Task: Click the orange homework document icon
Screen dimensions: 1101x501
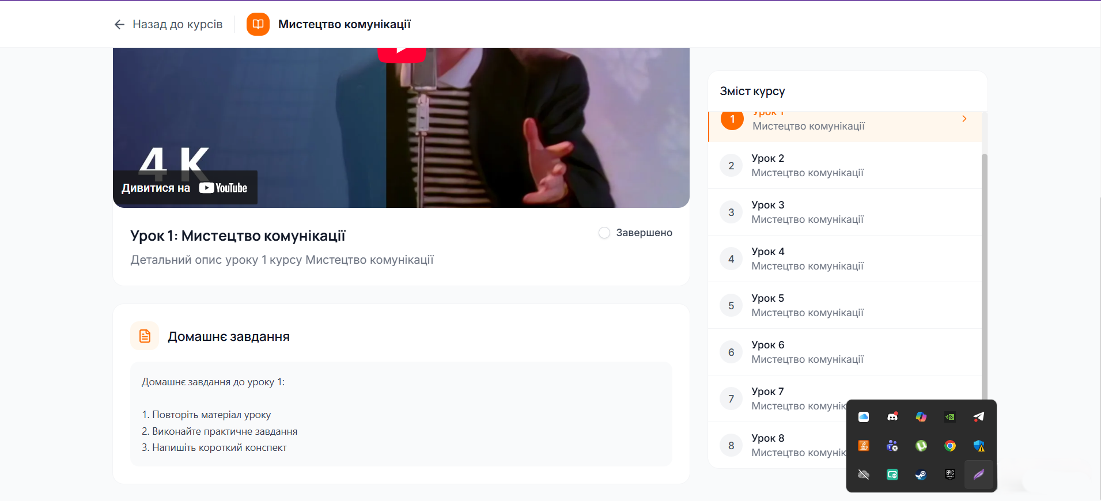Action: (x=145, y=336)
